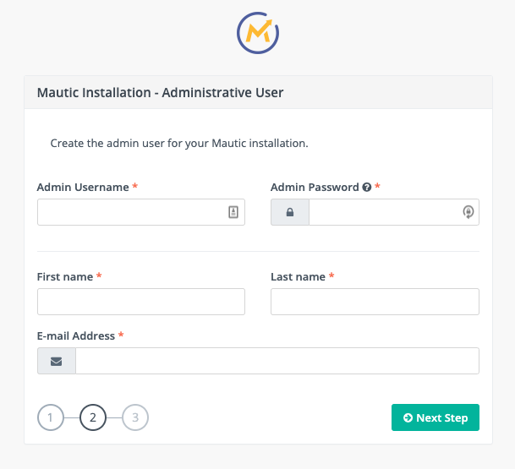Click the Last name label
Viewport: 515px width, 469px height.
298,277
